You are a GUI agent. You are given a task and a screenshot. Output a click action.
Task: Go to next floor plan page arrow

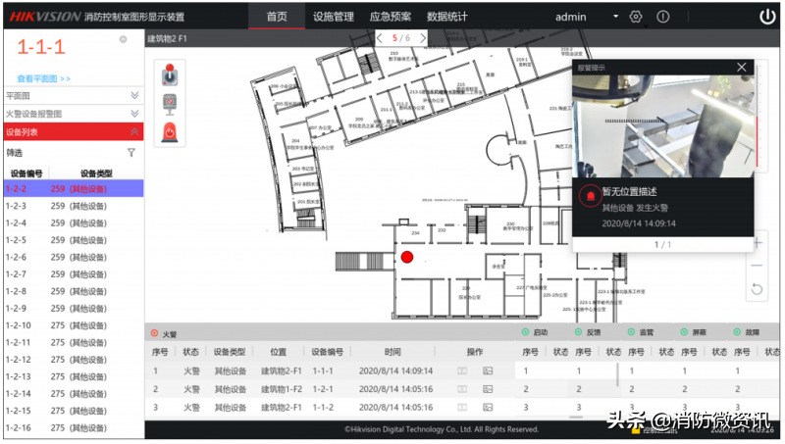click(423, 38)
